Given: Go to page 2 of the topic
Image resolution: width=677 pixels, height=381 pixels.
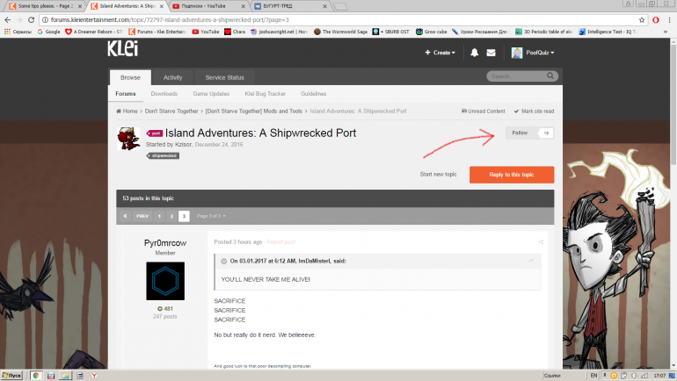Looking at the screenshot, I should [171, 216].
